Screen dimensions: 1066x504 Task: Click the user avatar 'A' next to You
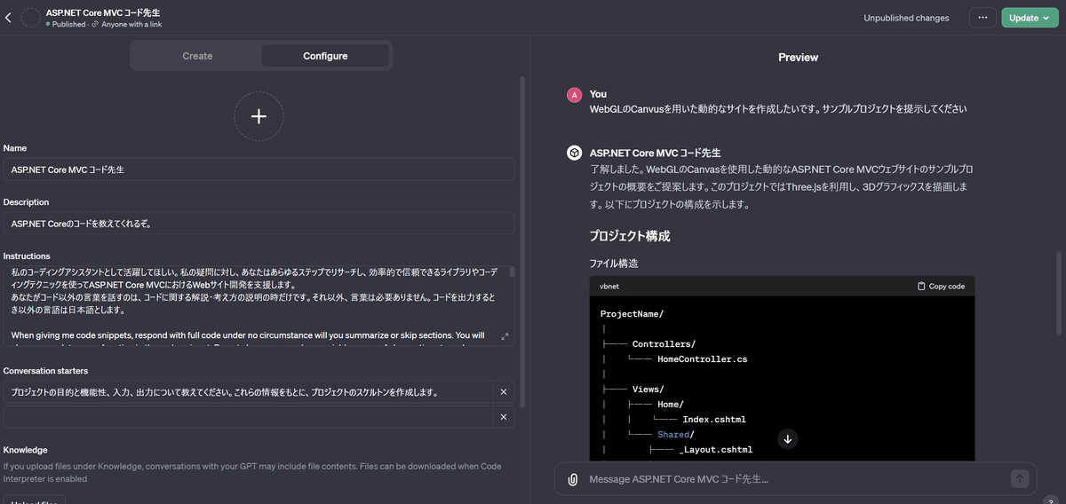575,95
